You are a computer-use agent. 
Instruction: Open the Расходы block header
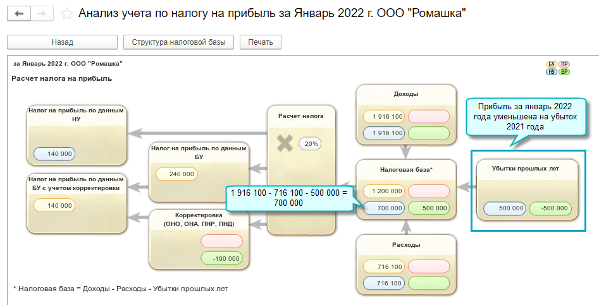point(406,244)
